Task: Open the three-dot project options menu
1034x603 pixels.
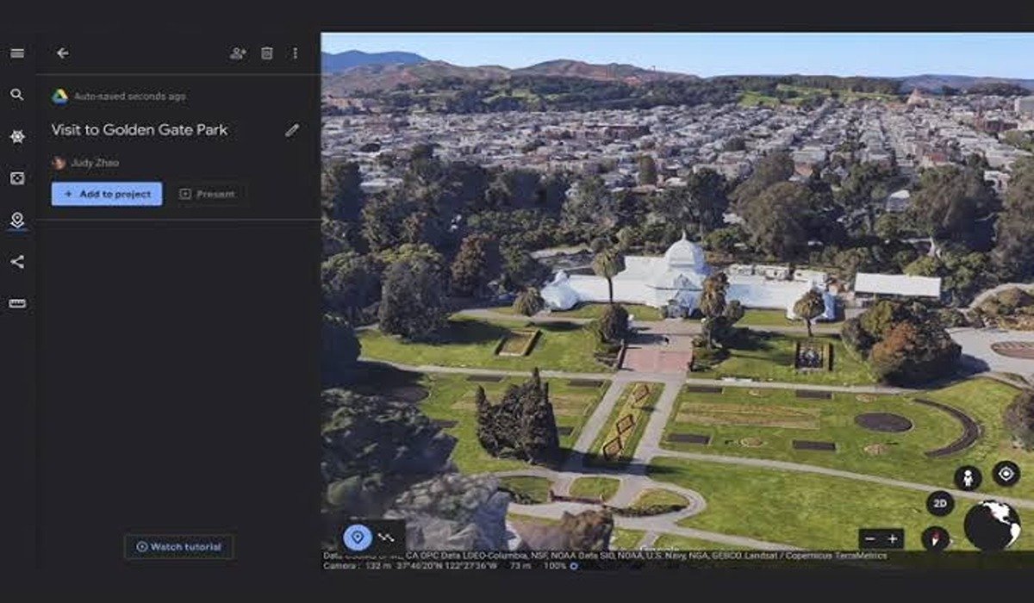Action: (294, 53)
